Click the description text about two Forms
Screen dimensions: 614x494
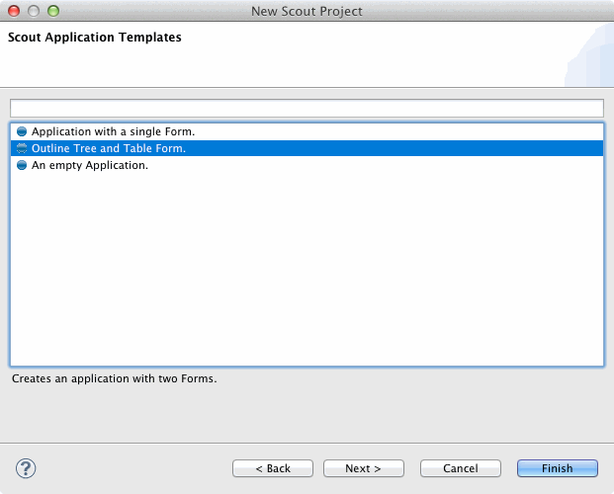[114, 378]
